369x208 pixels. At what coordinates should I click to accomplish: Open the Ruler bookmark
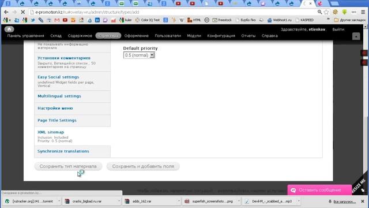pyautogui.click(x=126, y=20)
